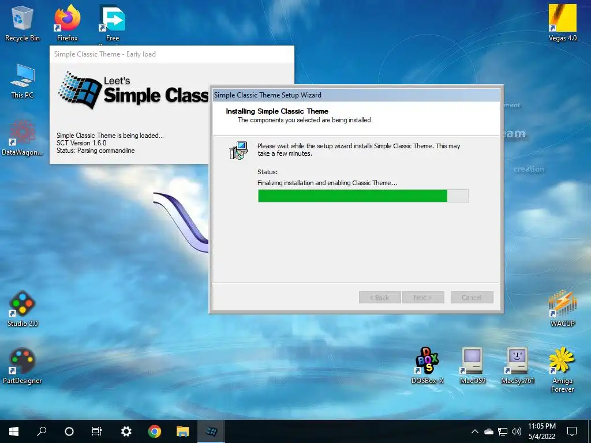Click the Early load window title bar
591x443 pixels.
pos(172,54)
